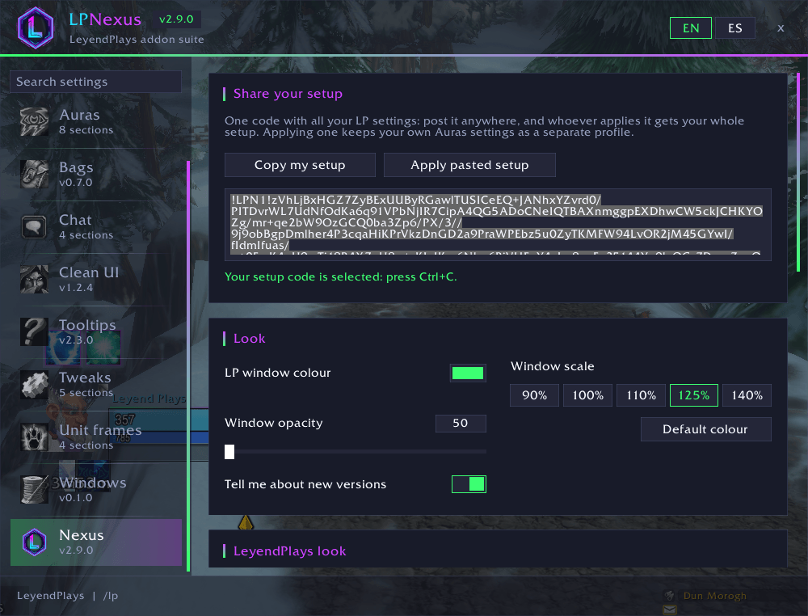Open the Auras eye icon
This screenshot has width=808, height=616.
click(35, 121)
